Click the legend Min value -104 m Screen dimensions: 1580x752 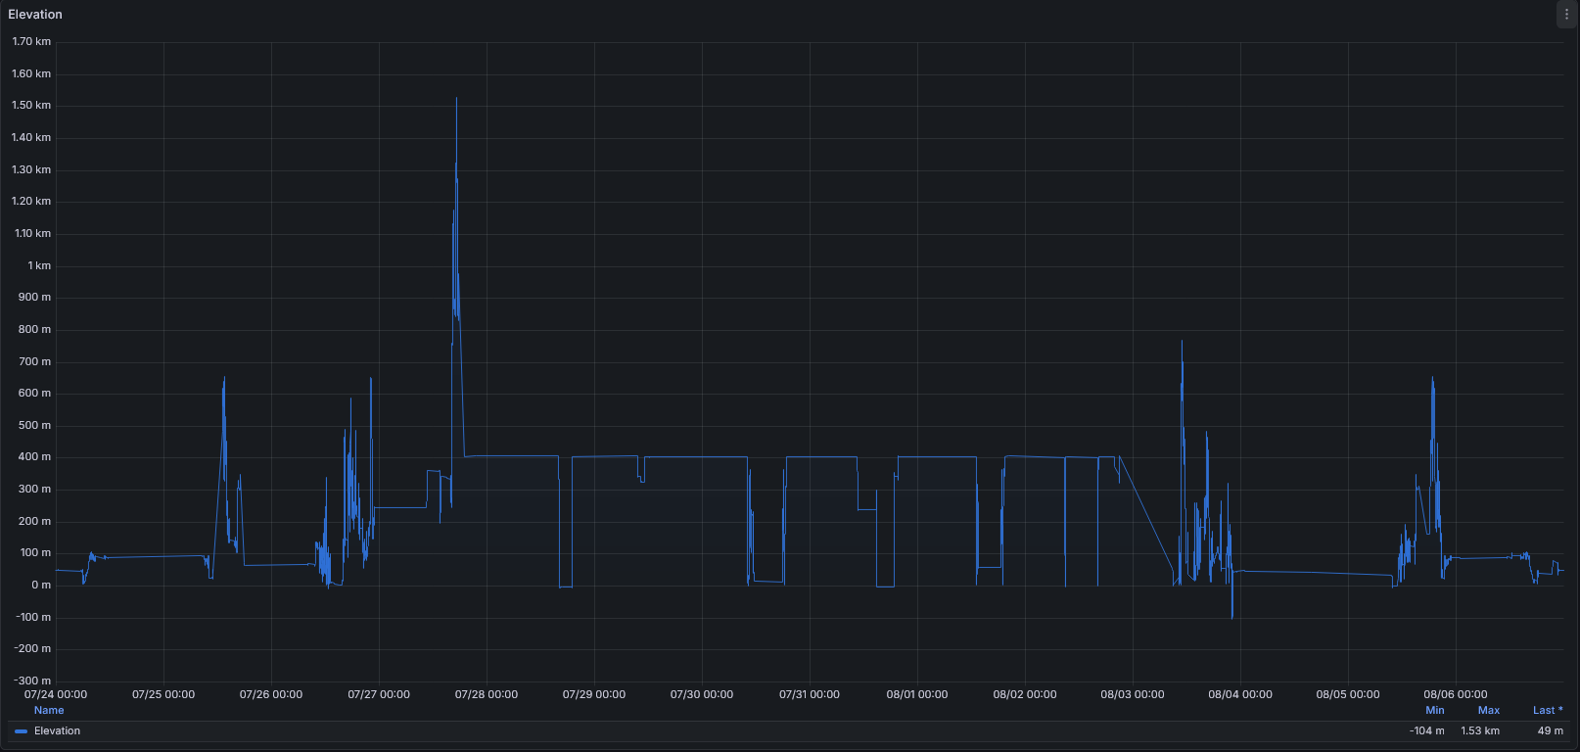[x=1427, y=731]
